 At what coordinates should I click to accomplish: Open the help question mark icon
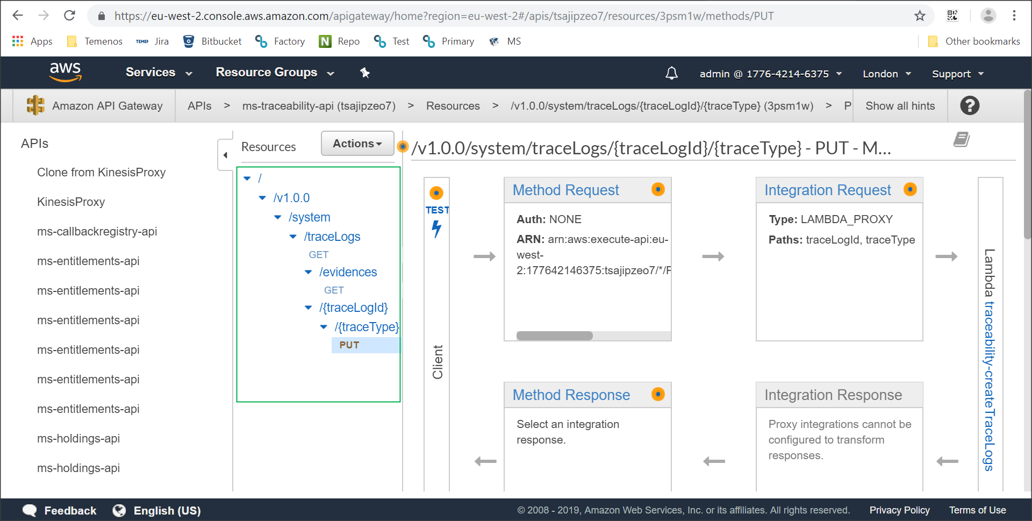click(970, 106)
